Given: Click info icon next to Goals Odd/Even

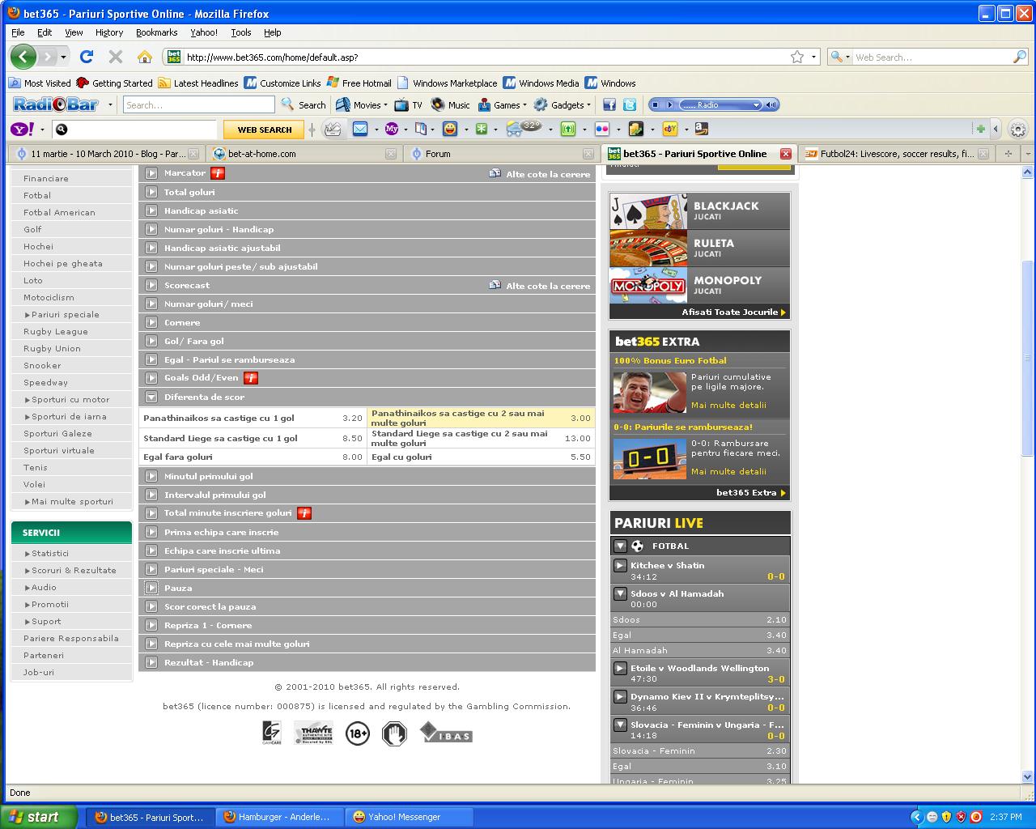Looking at the screenshot, I should point(251,377).
